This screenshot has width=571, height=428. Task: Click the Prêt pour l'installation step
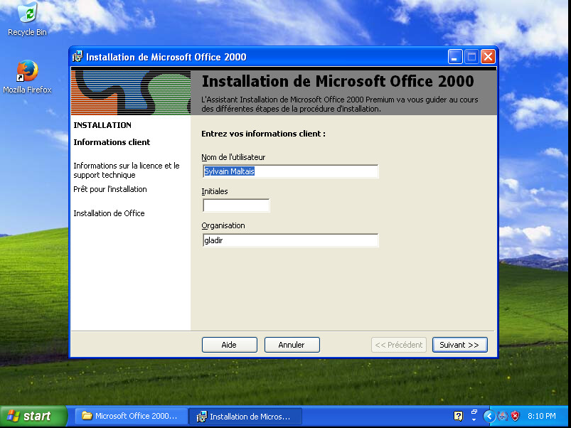point(110,189)
